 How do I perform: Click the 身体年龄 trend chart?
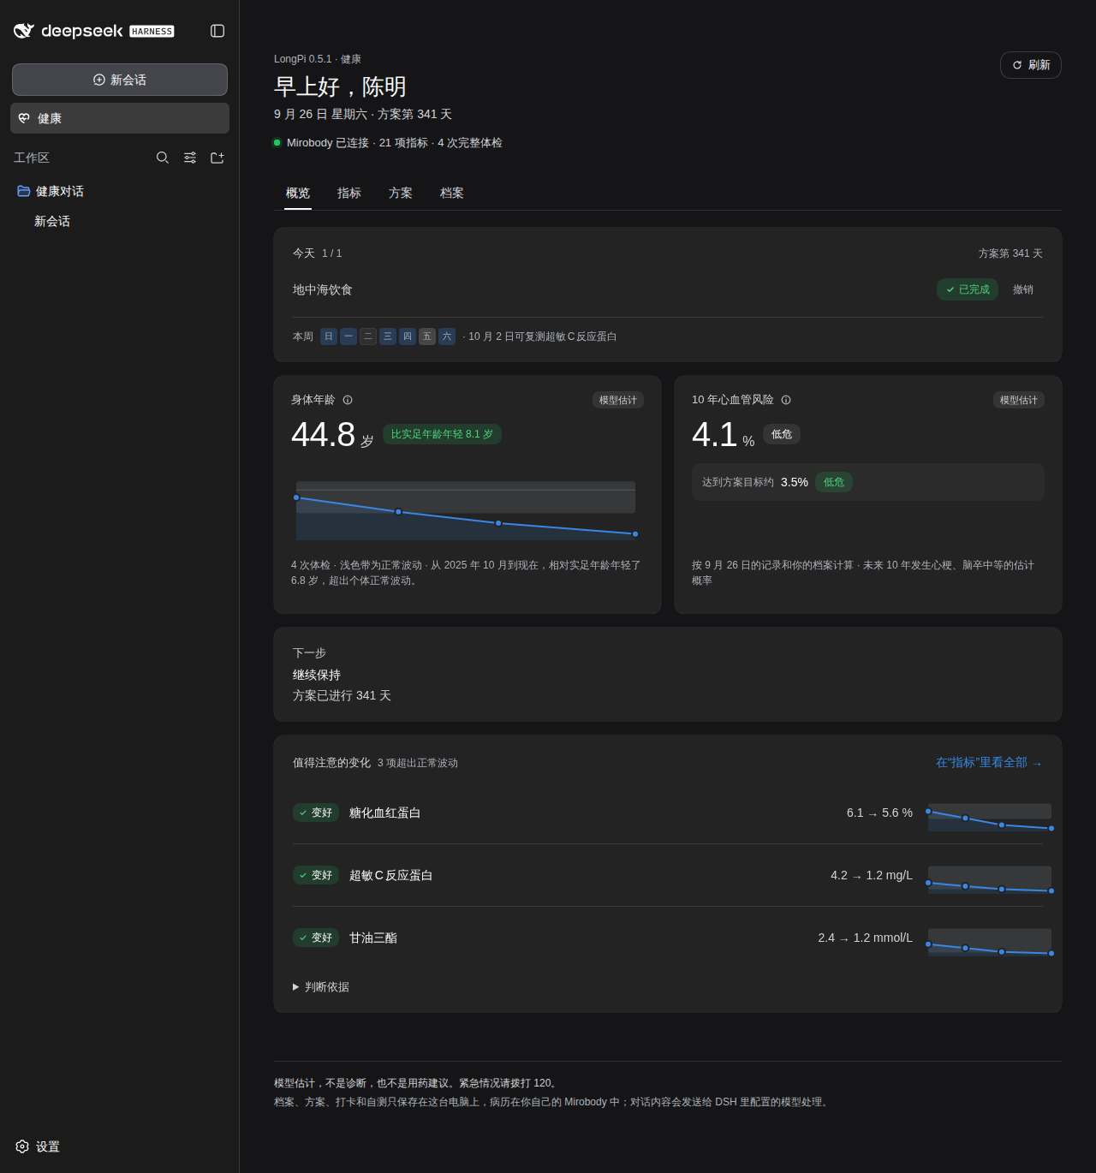466,510
